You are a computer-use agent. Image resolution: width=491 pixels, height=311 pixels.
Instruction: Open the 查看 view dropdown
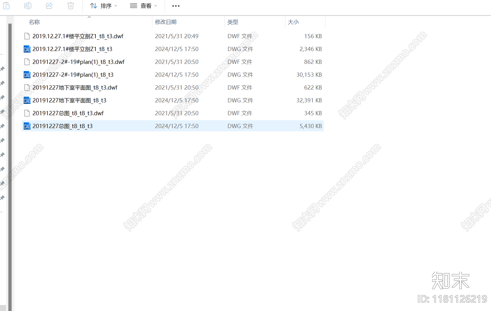(143, 6)
